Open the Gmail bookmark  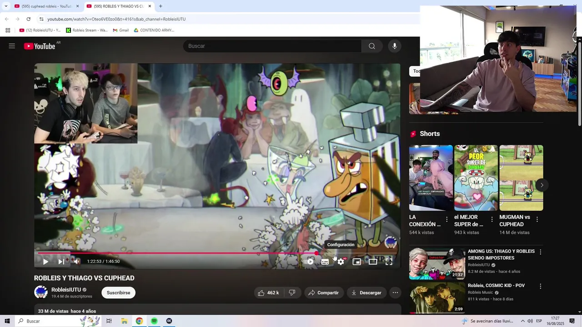click(120, 30)
